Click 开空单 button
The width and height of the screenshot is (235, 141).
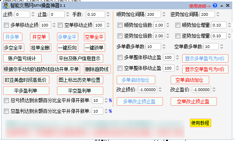[x=40, y=37]
